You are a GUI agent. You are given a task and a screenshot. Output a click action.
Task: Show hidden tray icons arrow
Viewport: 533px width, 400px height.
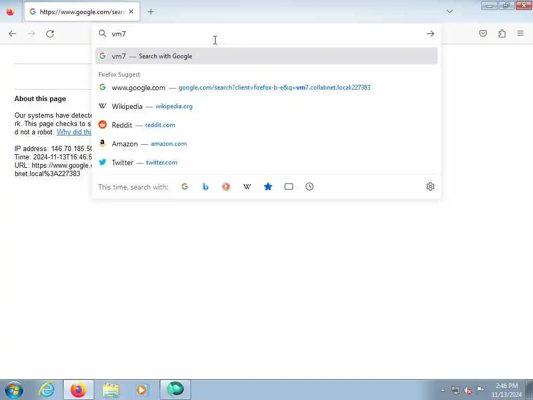click(x=442, y=390)
